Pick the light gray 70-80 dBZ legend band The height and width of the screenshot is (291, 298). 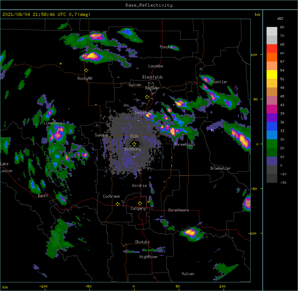[272, 31]
